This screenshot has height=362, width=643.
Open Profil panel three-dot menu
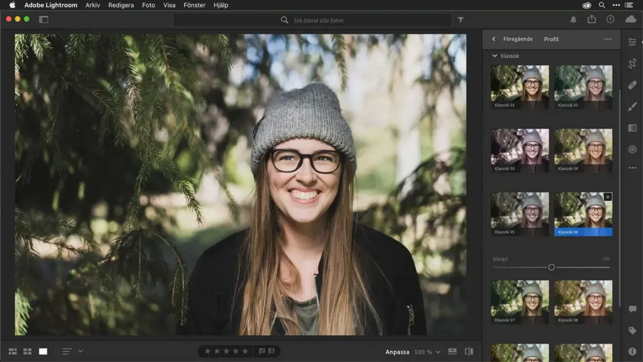(x=608, y=39)
